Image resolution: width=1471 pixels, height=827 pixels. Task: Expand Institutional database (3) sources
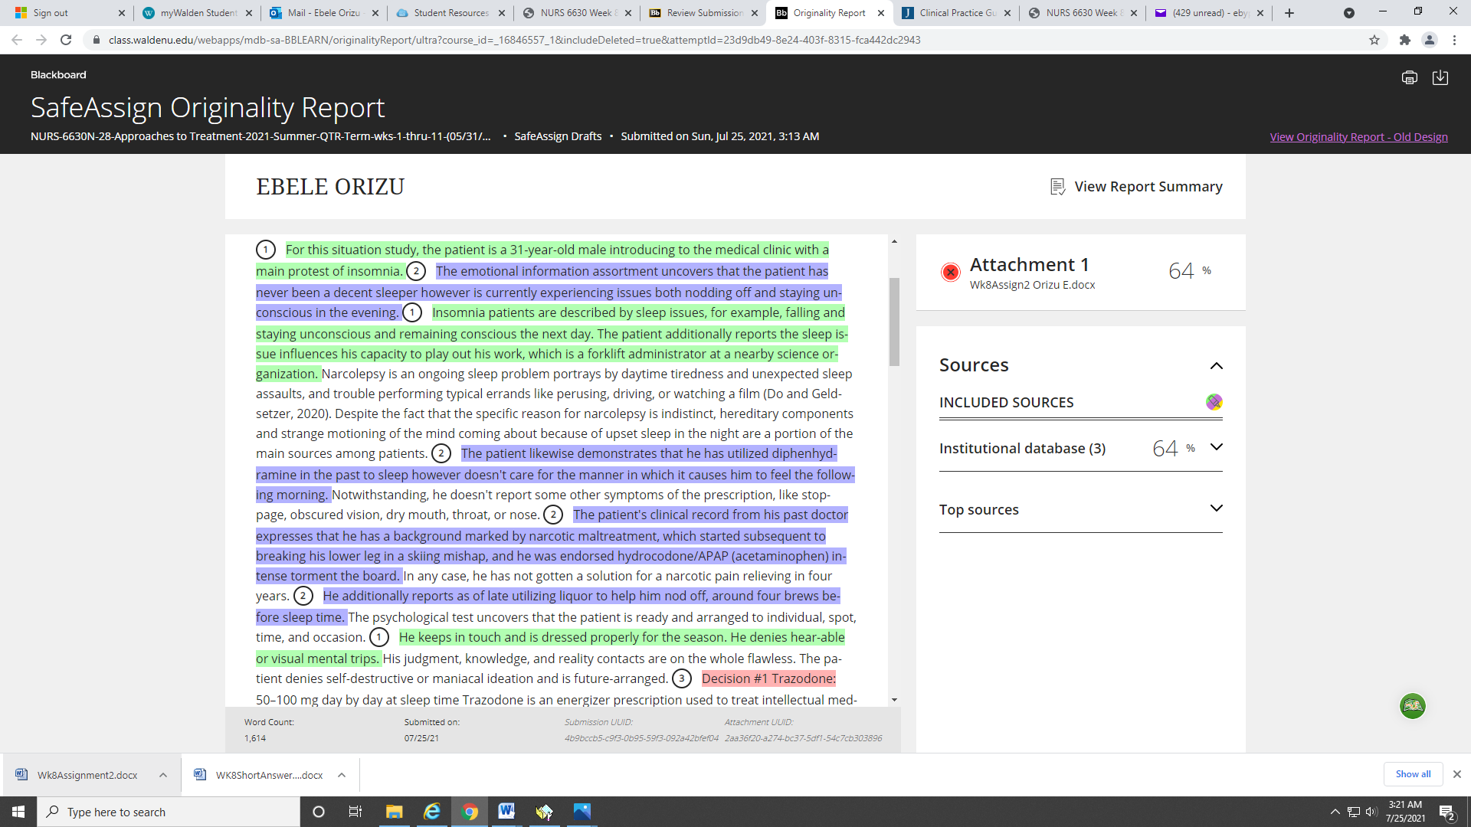(1216, 447)
